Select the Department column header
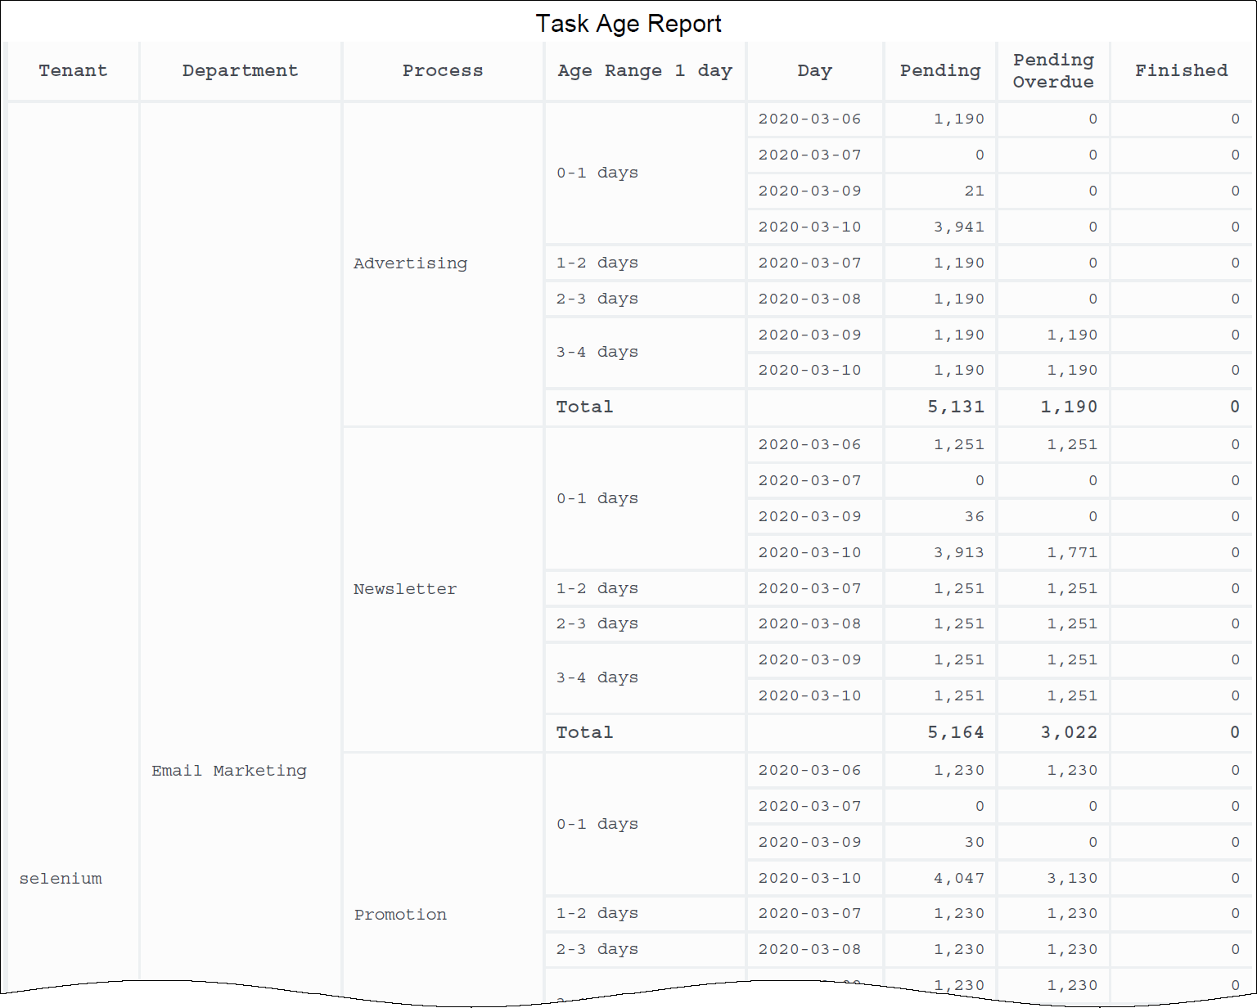 240,71
